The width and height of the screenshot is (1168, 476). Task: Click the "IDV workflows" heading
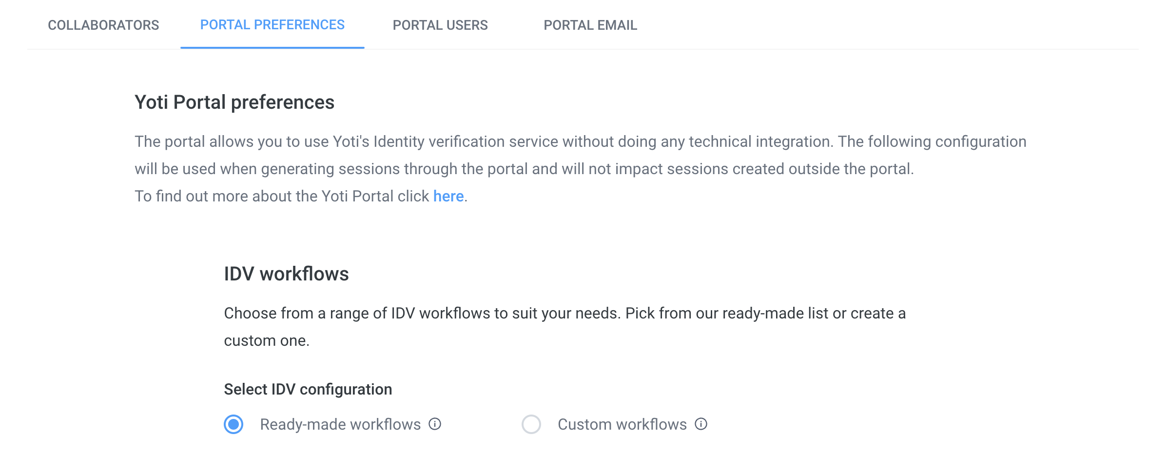click(286, 274)
